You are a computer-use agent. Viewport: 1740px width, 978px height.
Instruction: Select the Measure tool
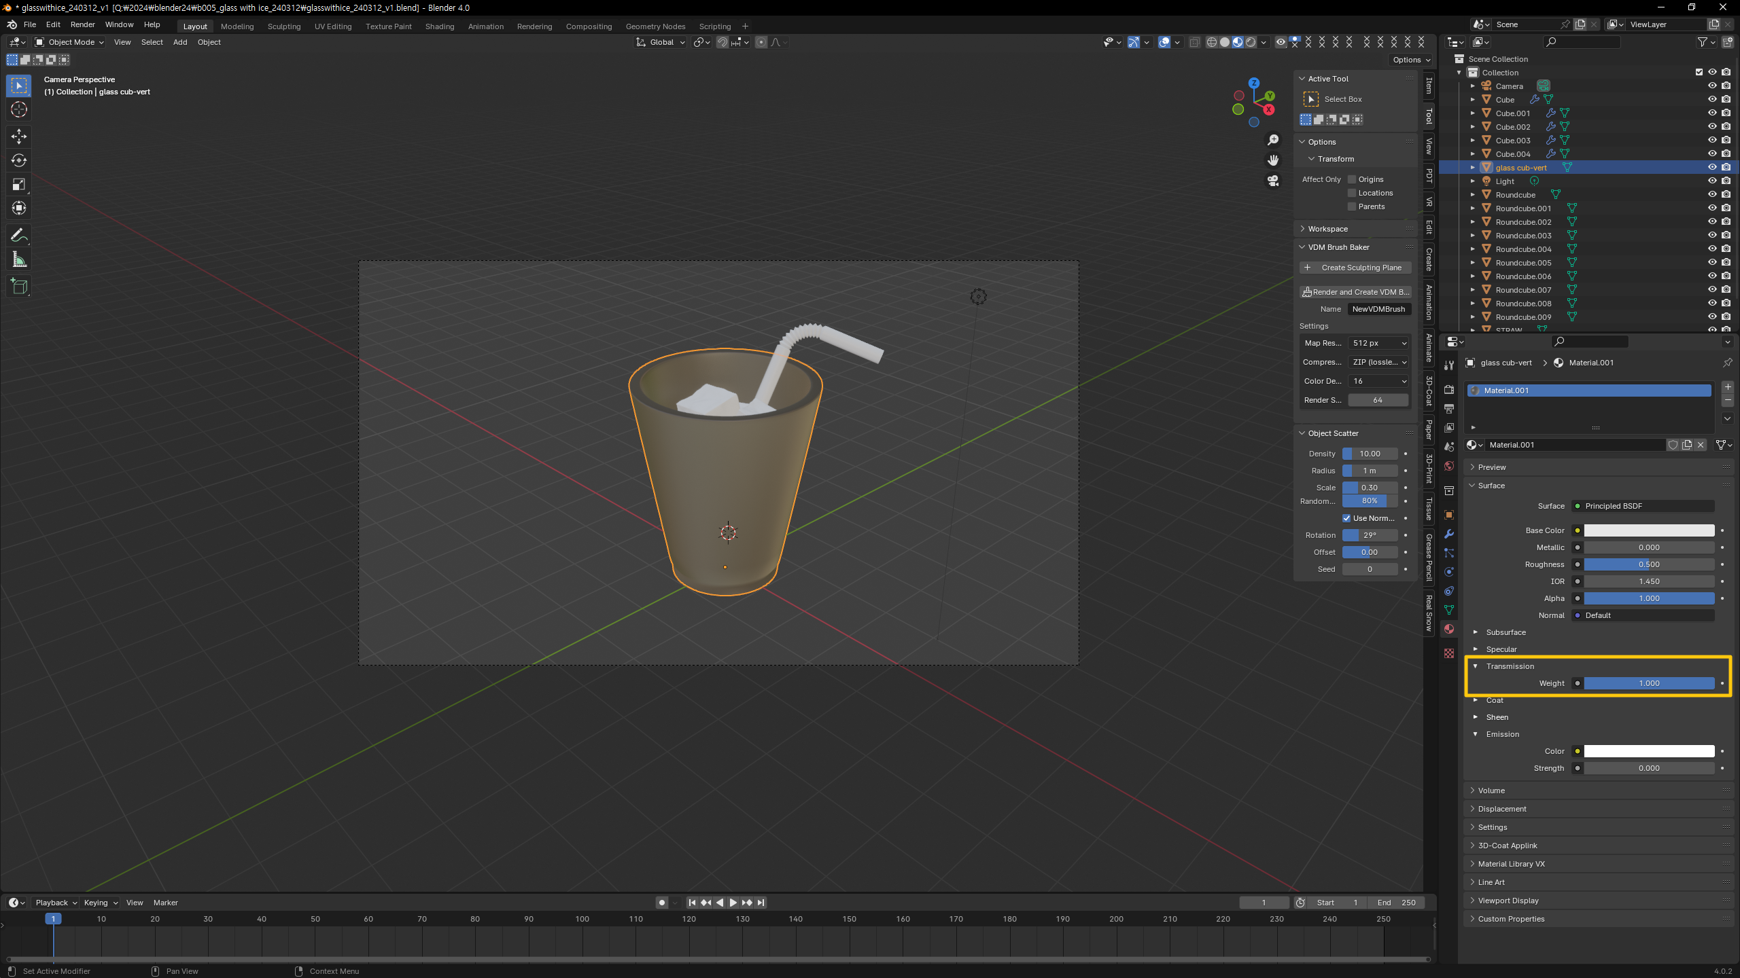click(18, 259)
